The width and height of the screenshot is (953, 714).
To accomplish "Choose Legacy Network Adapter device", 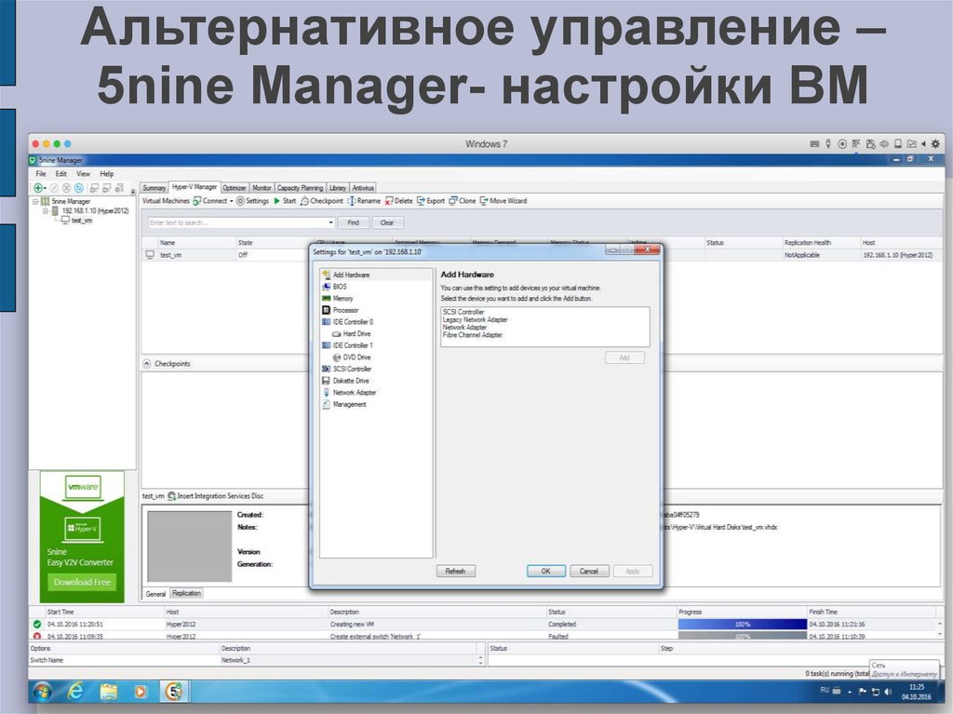I will click(476, 320).
